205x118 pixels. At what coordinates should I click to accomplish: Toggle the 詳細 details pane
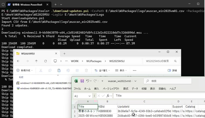(172, 70)
